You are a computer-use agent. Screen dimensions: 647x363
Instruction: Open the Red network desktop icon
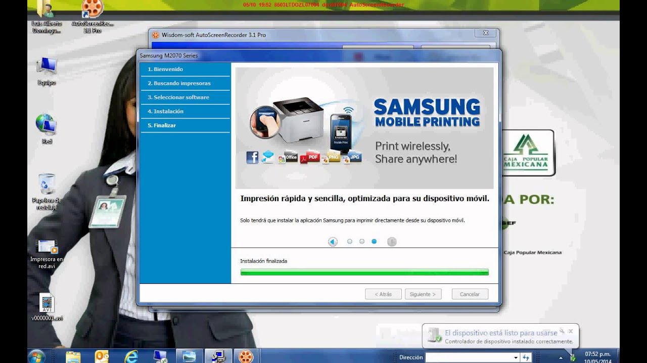pos(47,129)
